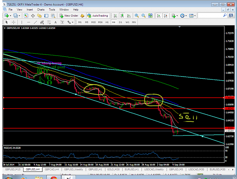Launch MetaEditor via the yellow book icon
Viewport: 237px width, 179px height.
[x=82, y=16]
